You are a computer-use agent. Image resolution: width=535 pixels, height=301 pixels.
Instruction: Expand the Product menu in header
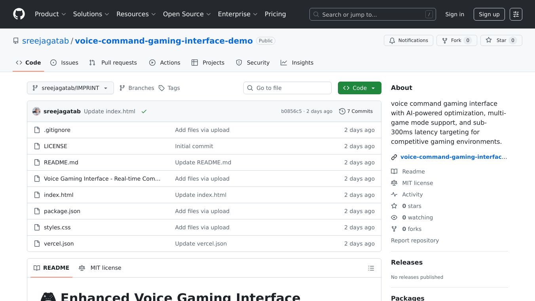click(50, 14)
